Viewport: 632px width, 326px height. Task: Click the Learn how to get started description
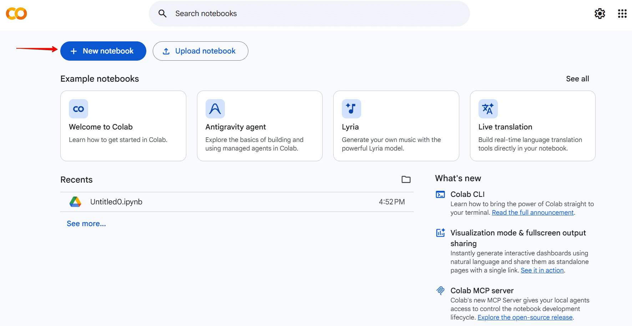tap(118, 140)
